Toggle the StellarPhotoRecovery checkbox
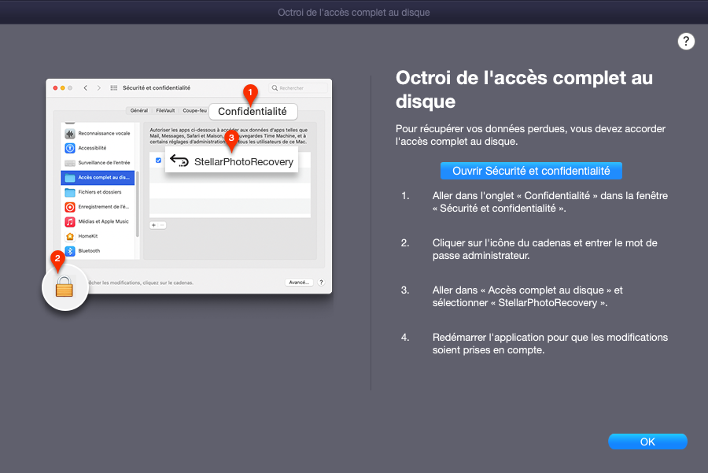Screen dimensions: 708x473 (158, 161)
